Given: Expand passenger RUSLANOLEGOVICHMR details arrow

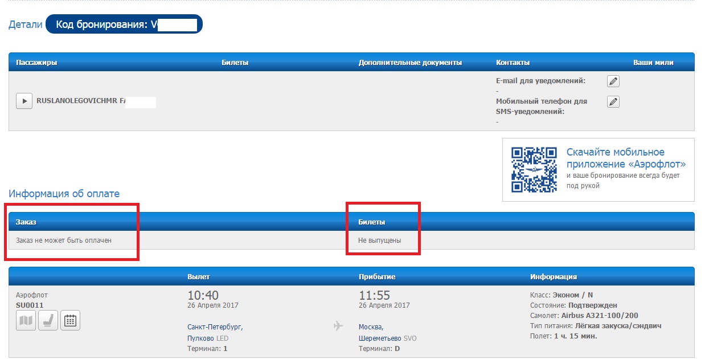Looking at the screenshot, I should point(24,101).
